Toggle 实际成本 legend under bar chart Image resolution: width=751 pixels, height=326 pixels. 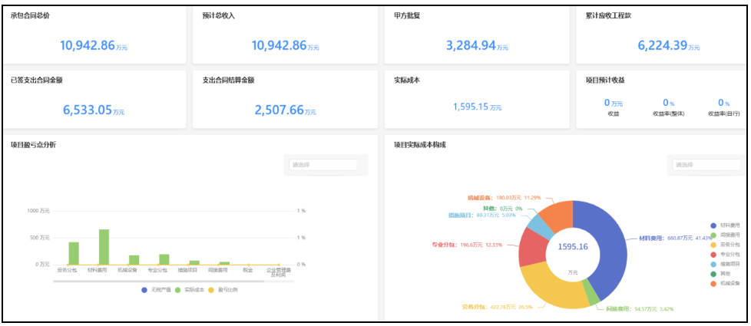[x=190, y=290]
